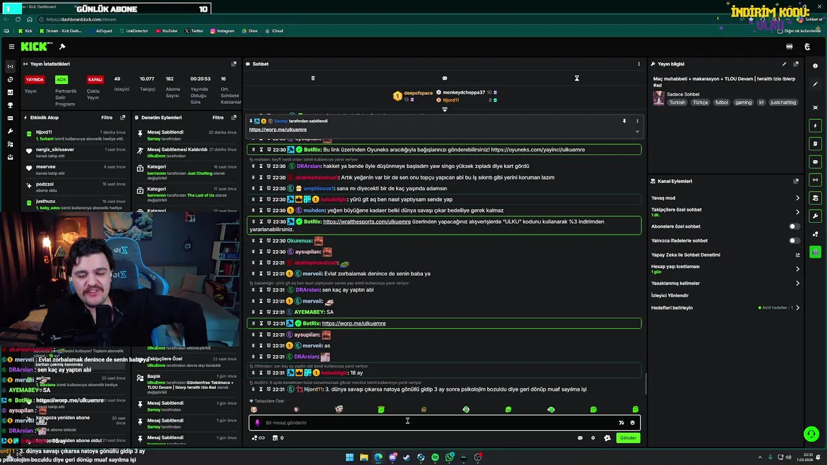Click the justchatting tag in stream info
This screenshot has width=827, height=465.
(783, 103)
